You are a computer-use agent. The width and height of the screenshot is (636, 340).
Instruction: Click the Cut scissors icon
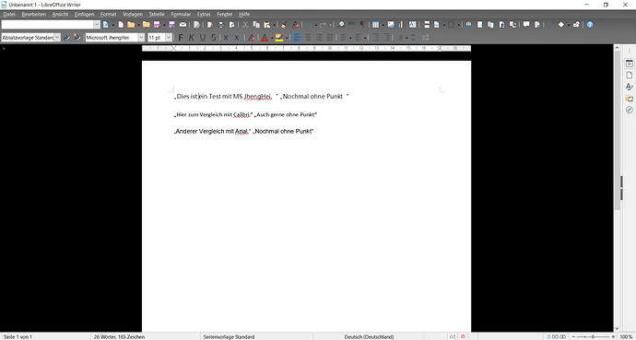pos(245,25)
